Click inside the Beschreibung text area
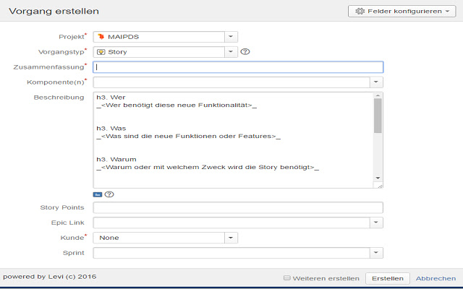 tap(233, 140)
